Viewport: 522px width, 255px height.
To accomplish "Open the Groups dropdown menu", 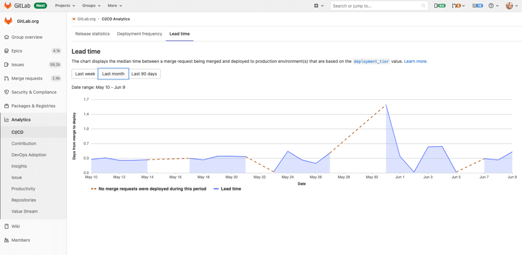I will pos(91,6).
